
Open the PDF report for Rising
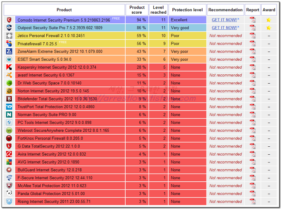(253, 201)
